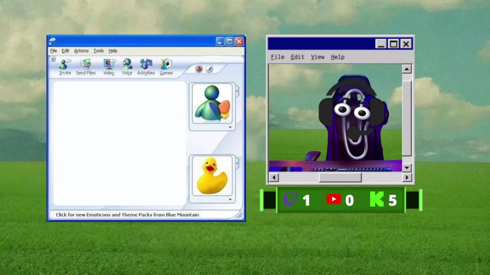This screenshot has height=275, width=490.
Task: Hide contact's display picture side arrow
Action: pyautogui.click(x=237, y=91)
